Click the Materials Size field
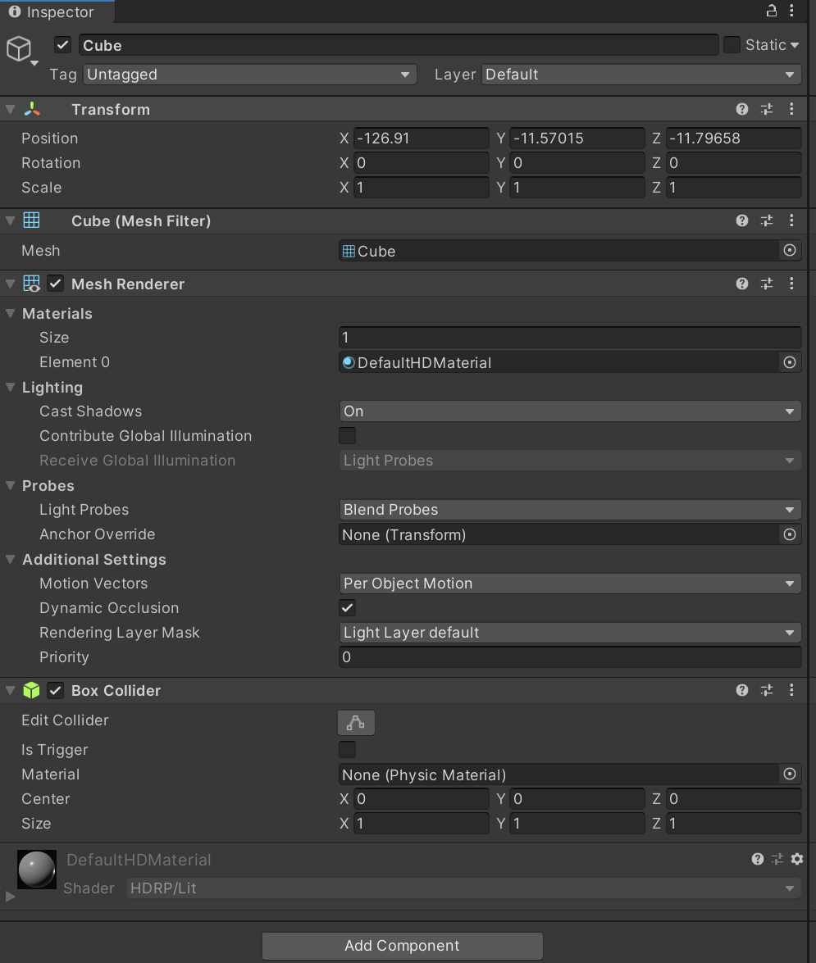This screenshot has width=816, height=963. (570, 337)
